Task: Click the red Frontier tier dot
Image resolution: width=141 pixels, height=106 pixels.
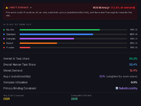Action: (4, 48)
